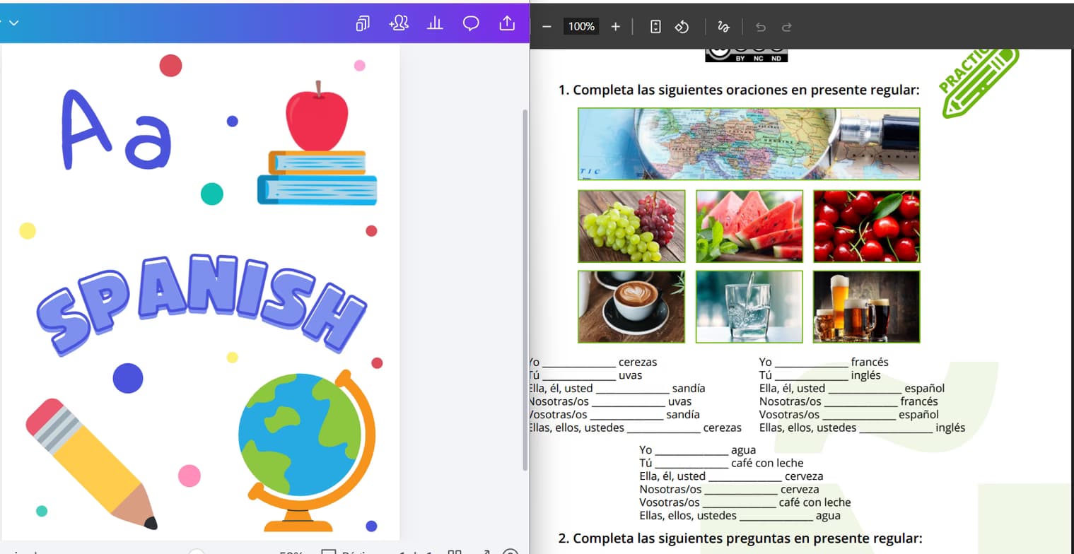The image size is (1074, 554).
Task: Toggle the checkbox beside the page counter
Action: (327, 550)
